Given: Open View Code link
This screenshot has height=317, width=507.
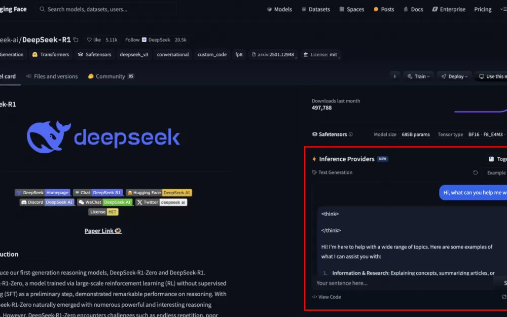Looking at the screenshot, I should pos(326,297).
